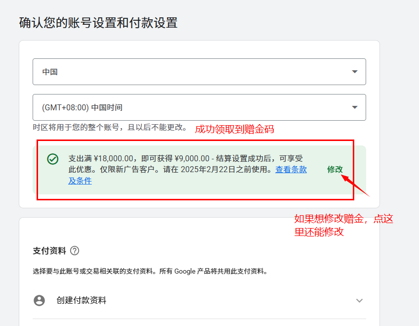The width and height of the screenshot is (419, 326).
Task: Click the timezone note 时区将用于您的整个账号
Action: pyautogui.click(x=110, y=128)
